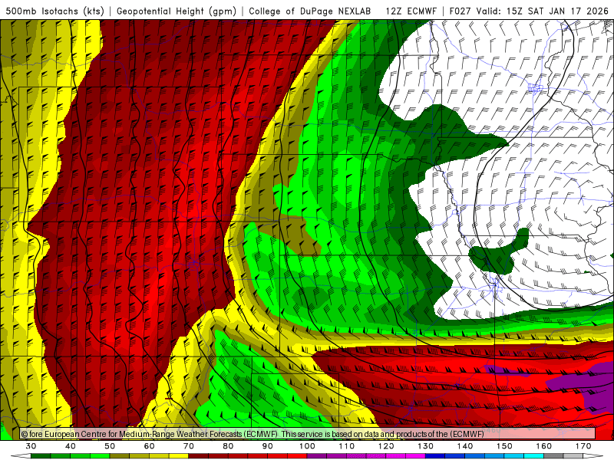Click the '80' label on the color scale
The width and height of the screenshot is (614, 460).
coord(228,446)
